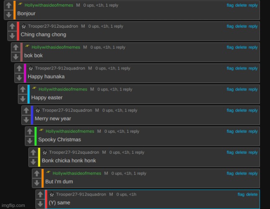The height and width of the screenshot is (209, 270).
Task: Upvote the "Merry new year" comment
Action: tap(26, 111)
